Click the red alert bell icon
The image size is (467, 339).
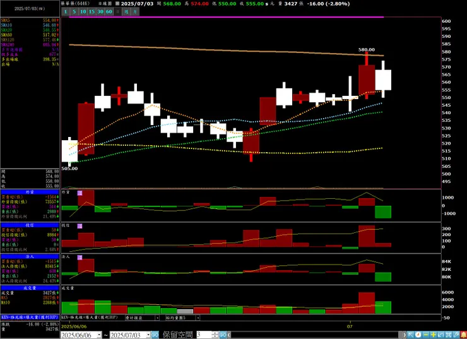coord(463,335)
